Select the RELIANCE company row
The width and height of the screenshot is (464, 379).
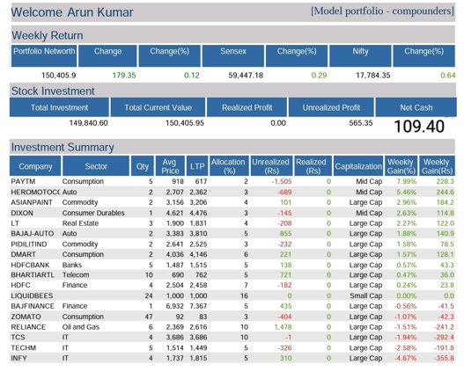pos(232,327)
